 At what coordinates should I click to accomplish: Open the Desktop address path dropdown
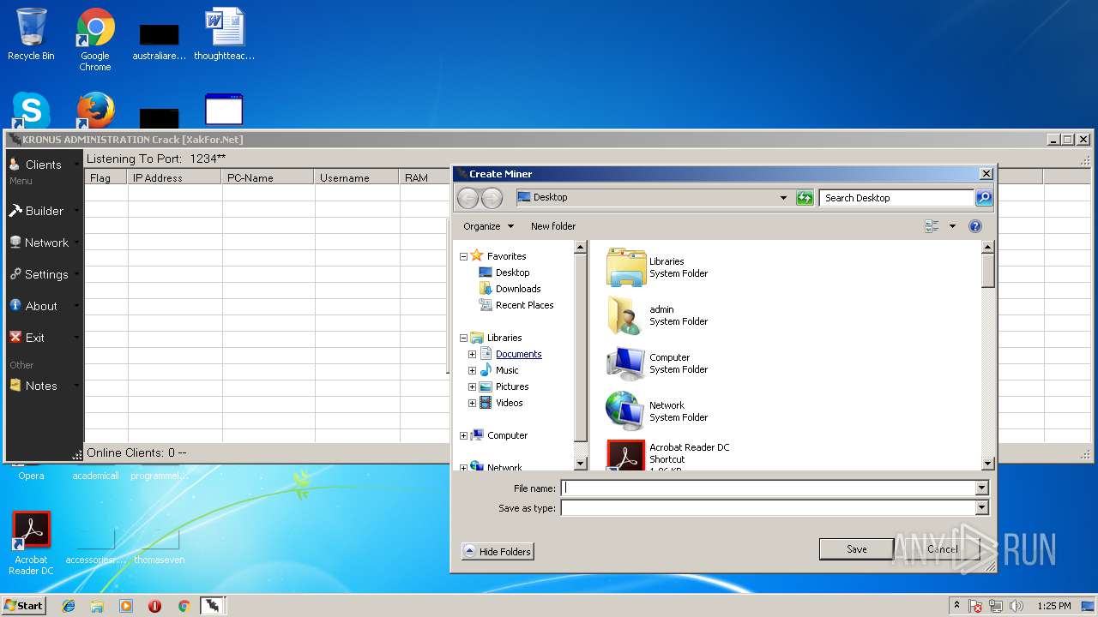pos(783,198)
